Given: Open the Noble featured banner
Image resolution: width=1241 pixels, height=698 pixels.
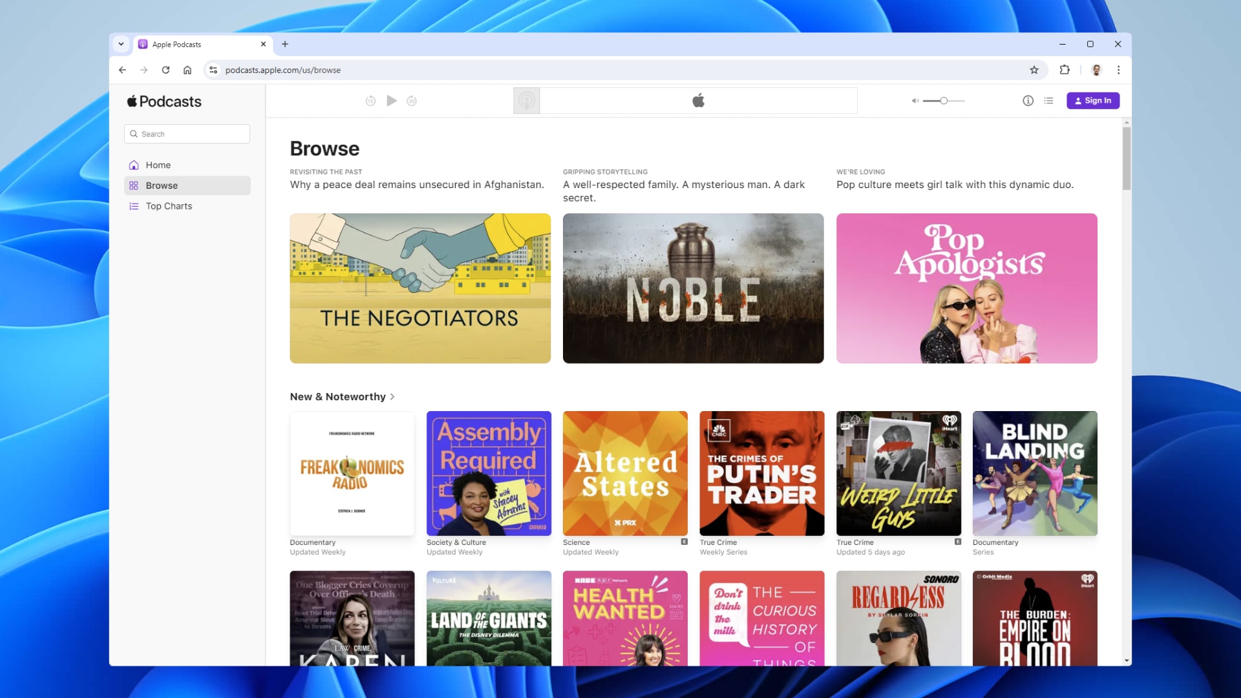Looking at the screenshot, I should point(693,288).
